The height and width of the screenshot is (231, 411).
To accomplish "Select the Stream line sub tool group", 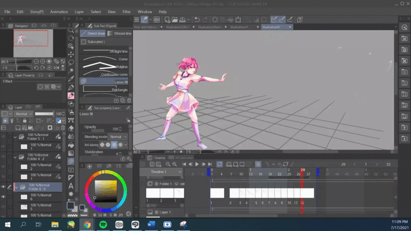I will [x=119, y=33].
